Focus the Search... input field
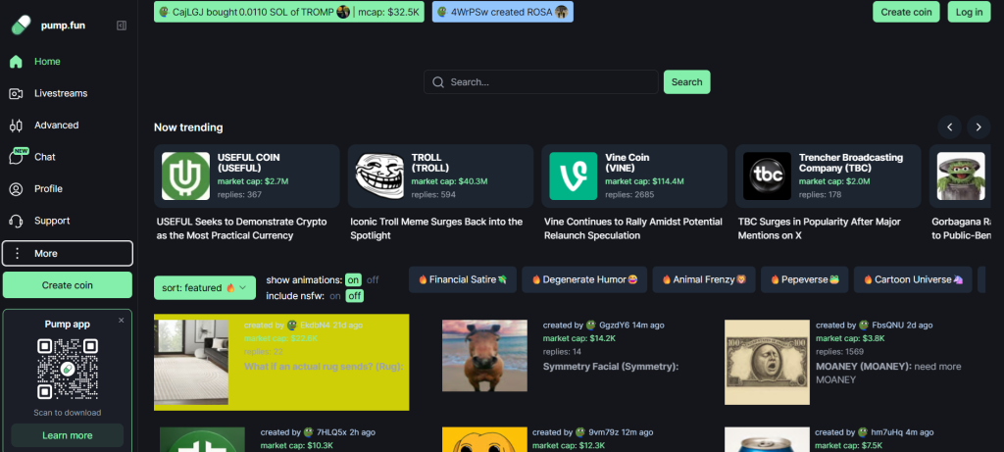This screenshot has width=1004, height=452. 541,82
